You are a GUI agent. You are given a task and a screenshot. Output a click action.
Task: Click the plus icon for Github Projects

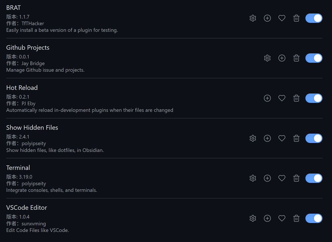pyautogui.click(x=282, y=58)
